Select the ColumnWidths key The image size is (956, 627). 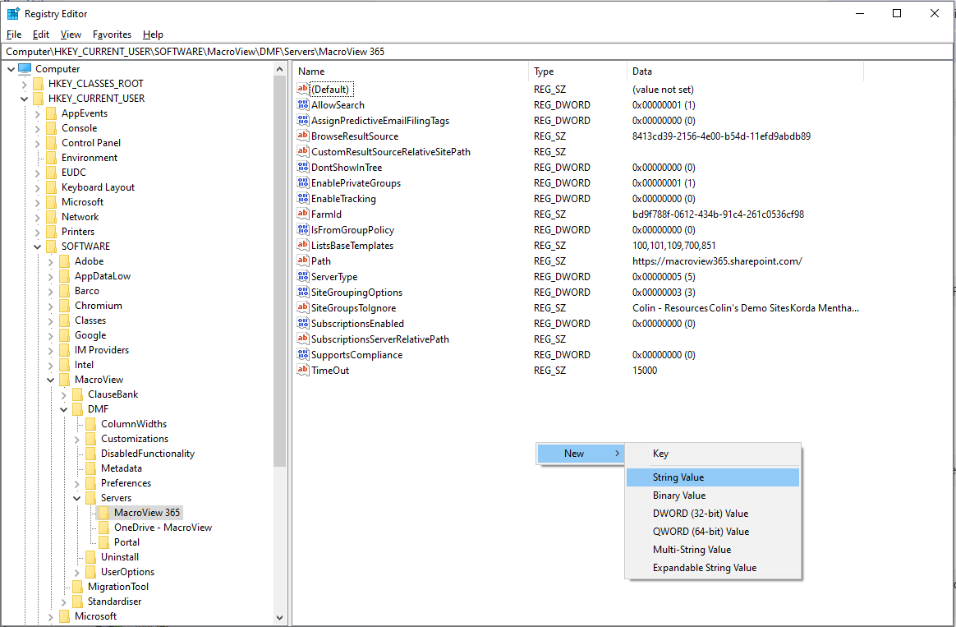tap(134, 424)
